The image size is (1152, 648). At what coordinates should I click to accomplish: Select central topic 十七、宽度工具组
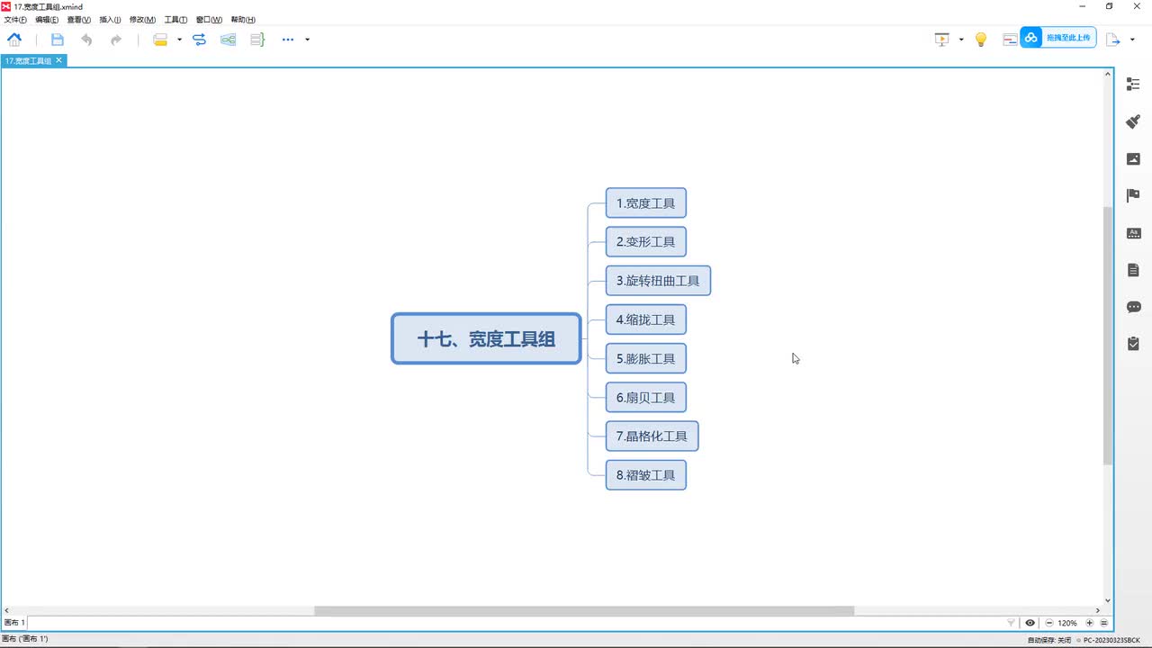click(x=486, y=338)
